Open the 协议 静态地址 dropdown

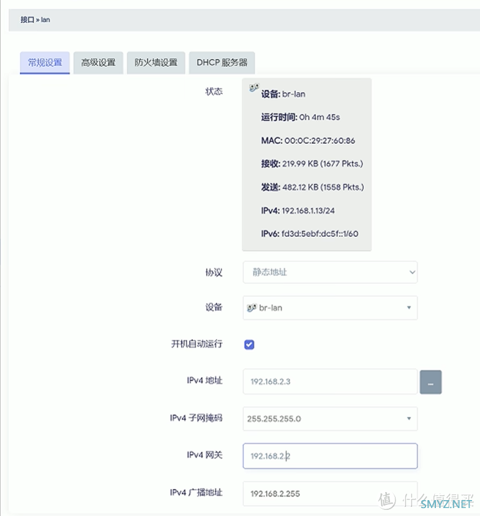330,272
